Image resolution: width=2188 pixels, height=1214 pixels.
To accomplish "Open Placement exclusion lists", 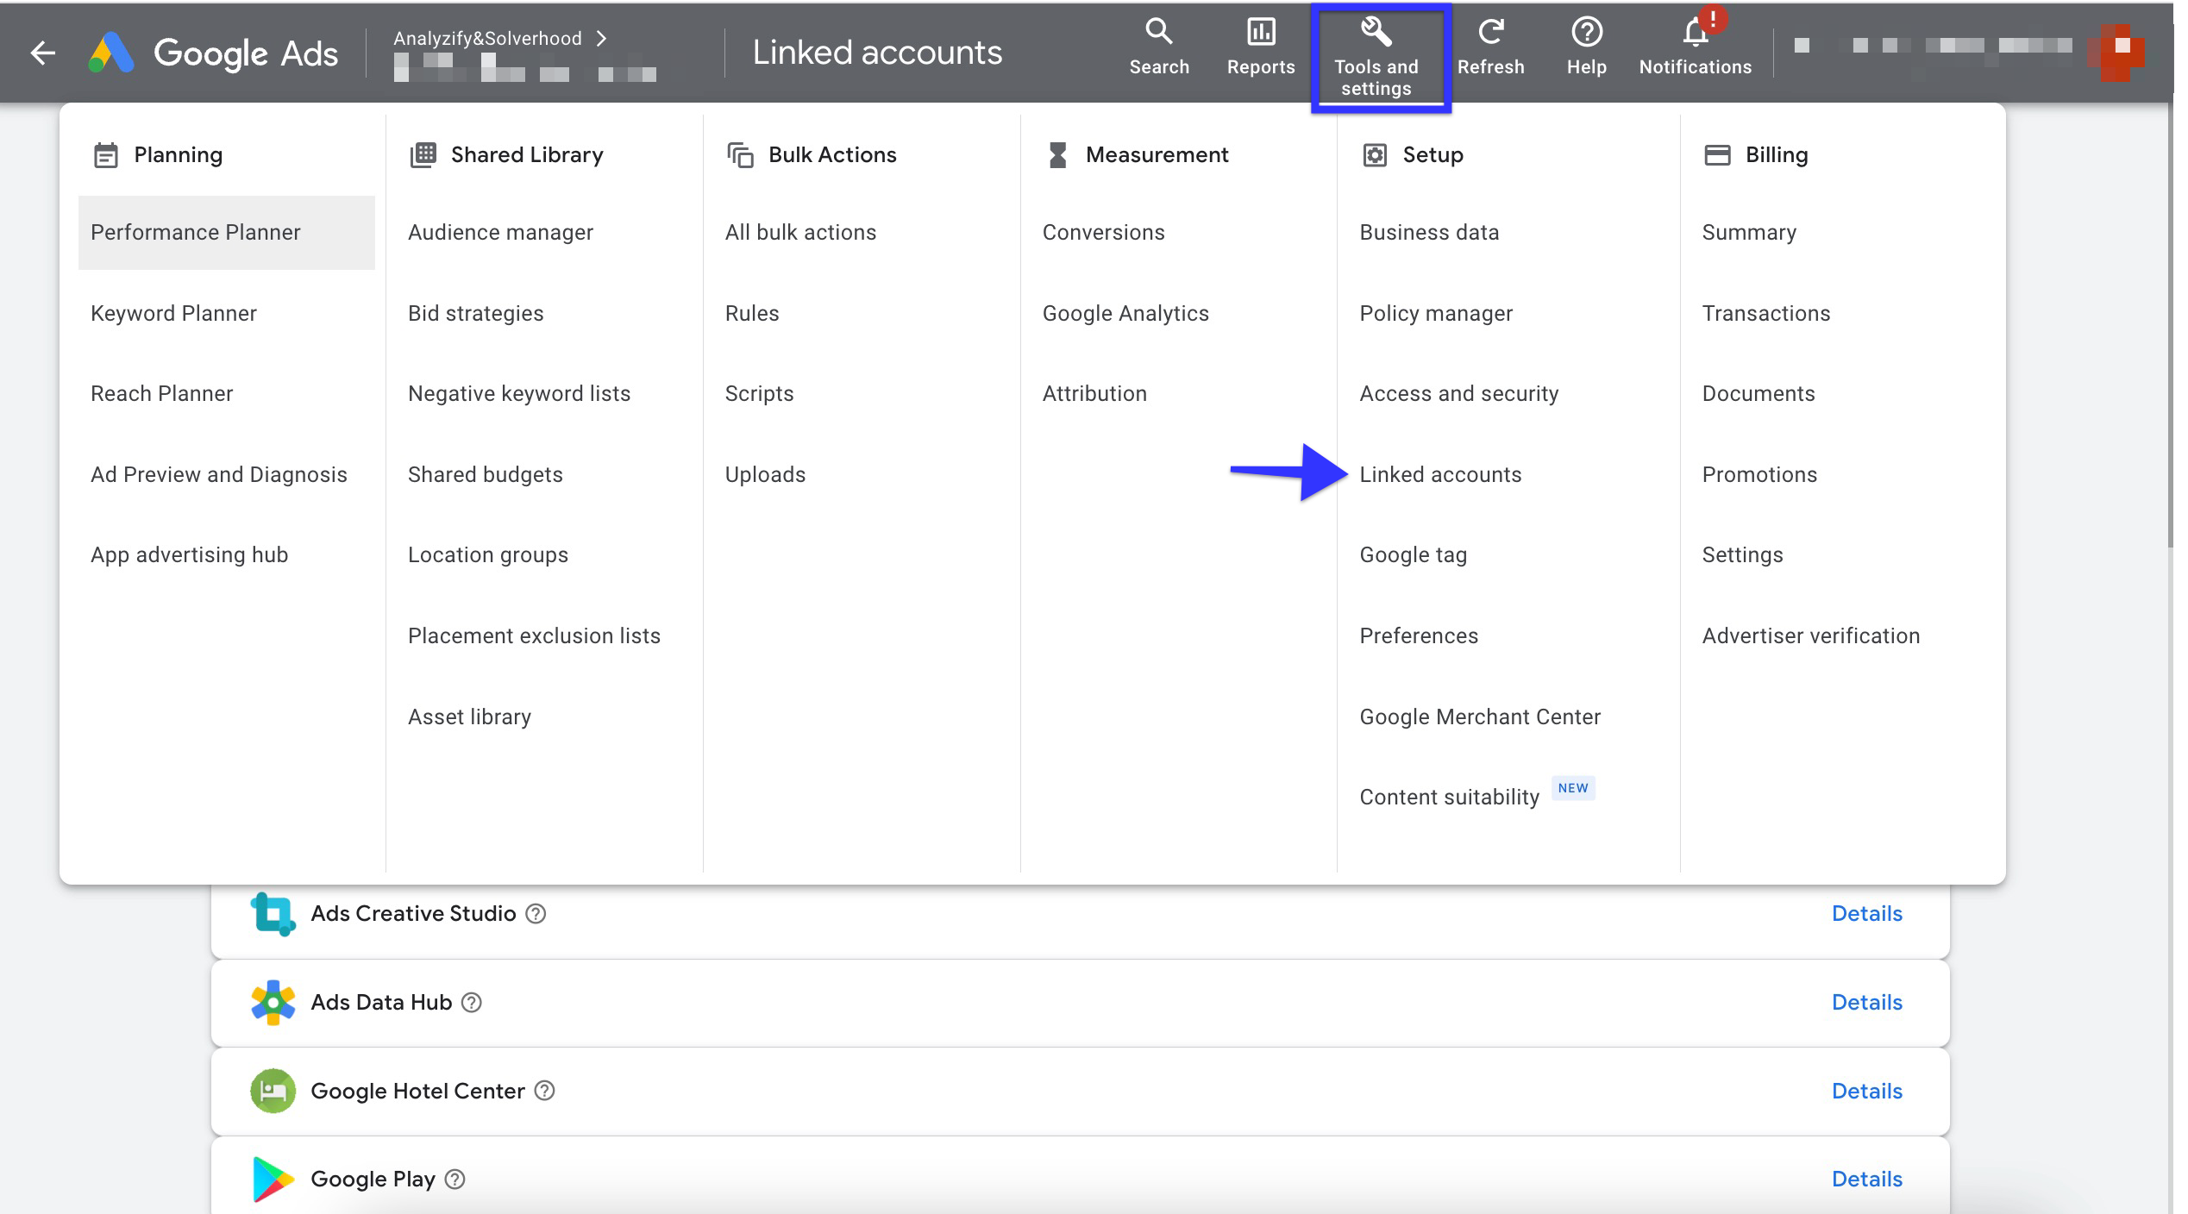I will (x=534, y=635).
